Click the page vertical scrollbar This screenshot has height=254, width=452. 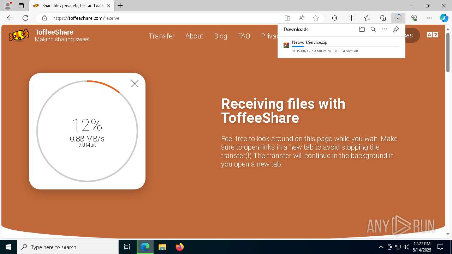tap(448, 52)
